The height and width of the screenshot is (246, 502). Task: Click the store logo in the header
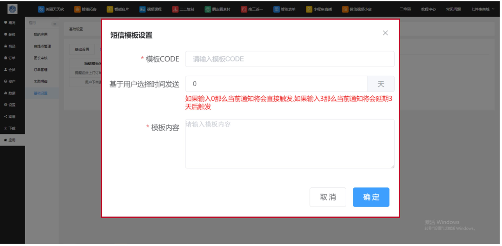[12, 9]
